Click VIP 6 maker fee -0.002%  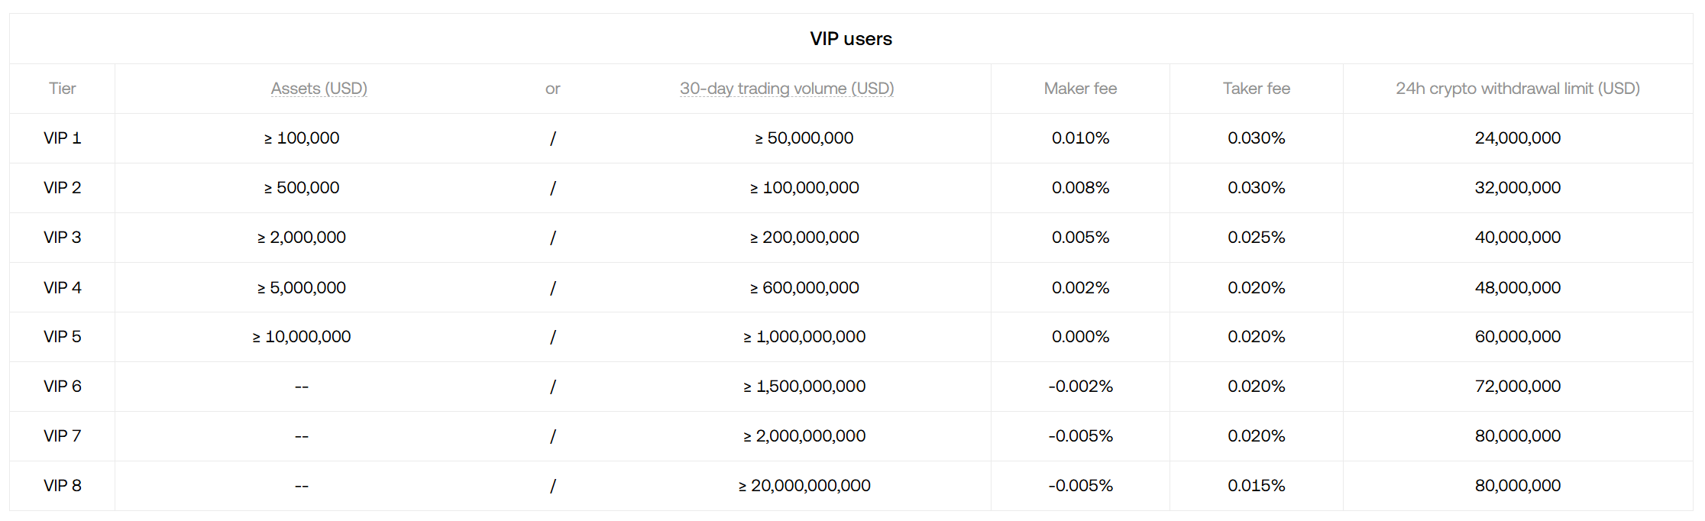pos(1080,387)
